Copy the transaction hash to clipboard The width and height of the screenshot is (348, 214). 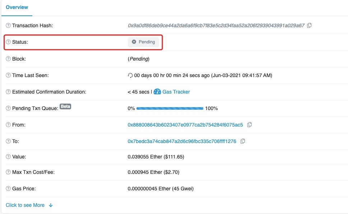(309, 25)
